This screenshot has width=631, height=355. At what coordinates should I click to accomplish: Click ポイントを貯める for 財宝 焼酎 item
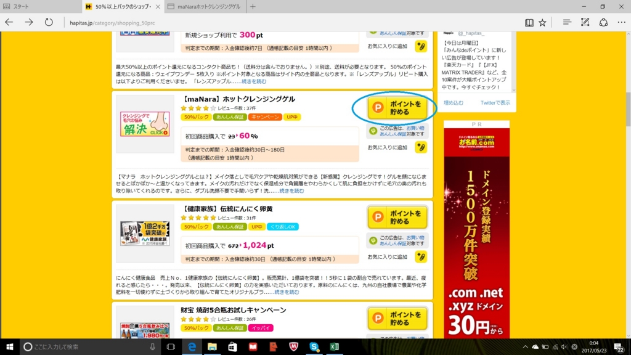[397, 319]
